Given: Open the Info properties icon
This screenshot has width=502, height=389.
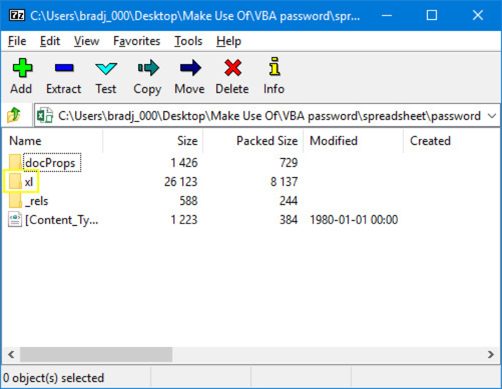Looking at the screenshot, I should 274,68.
